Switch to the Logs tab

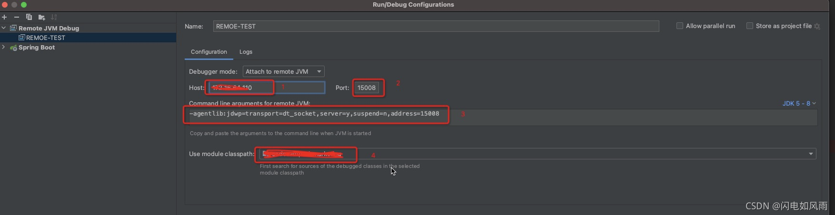click(246, 52)
